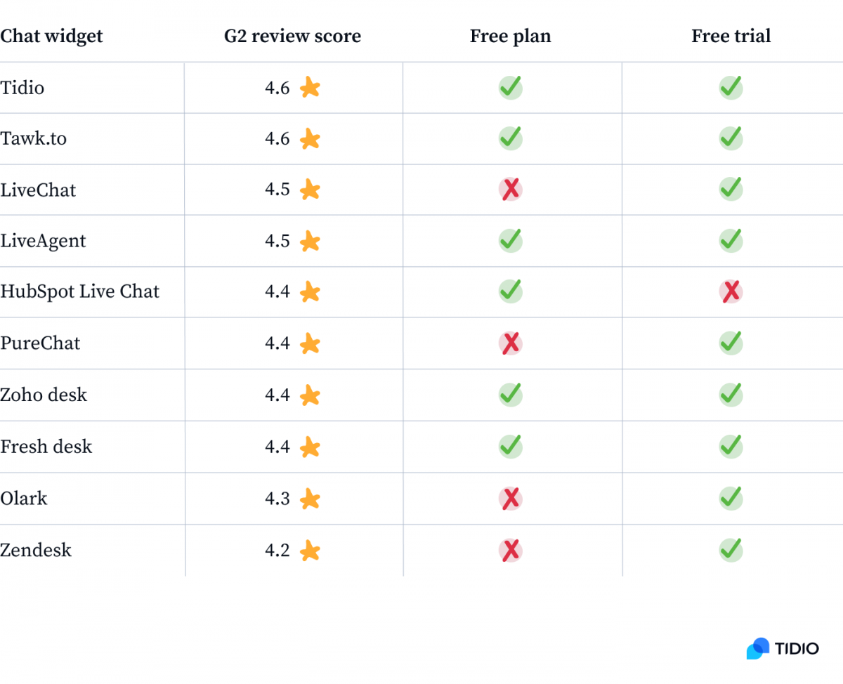Viewport: 843px width, 684px height.
Task: Click the red X for PureChat's free plan
Action: click(511, 343)
